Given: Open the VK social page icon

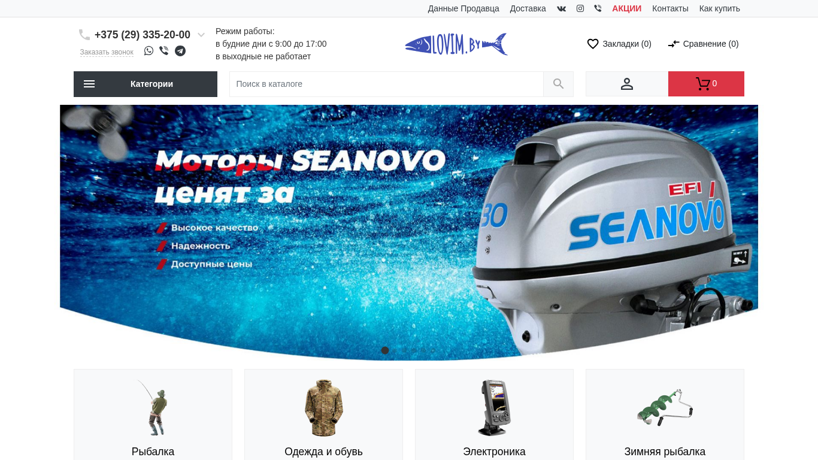Looking at the screenshot, I should tap(561, 8).
